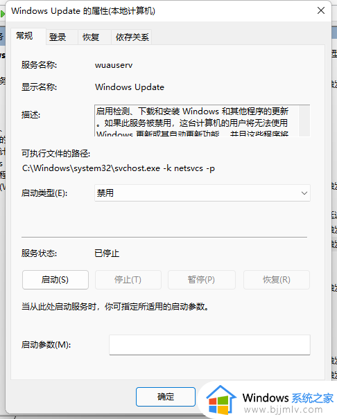This screenshot has width=337, height=419.
Task: Switch to the 登录 tab
Action: coord(58,37)
